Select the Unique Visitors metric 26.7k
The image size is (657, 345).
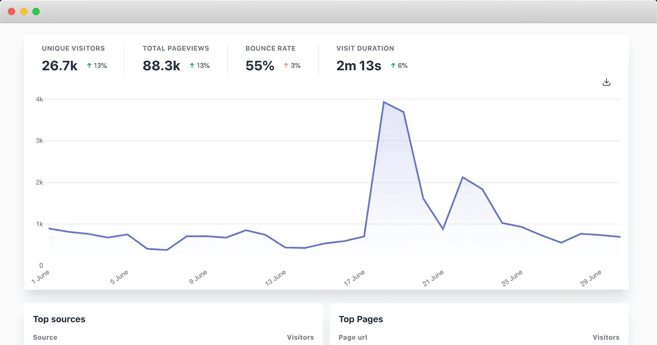pos(60,66)
